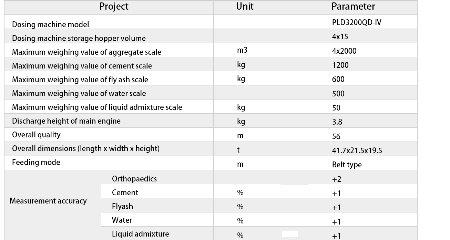450x240 pixels.
Task: Select Maximum weighing value of water scale
Action: [79, 93]
